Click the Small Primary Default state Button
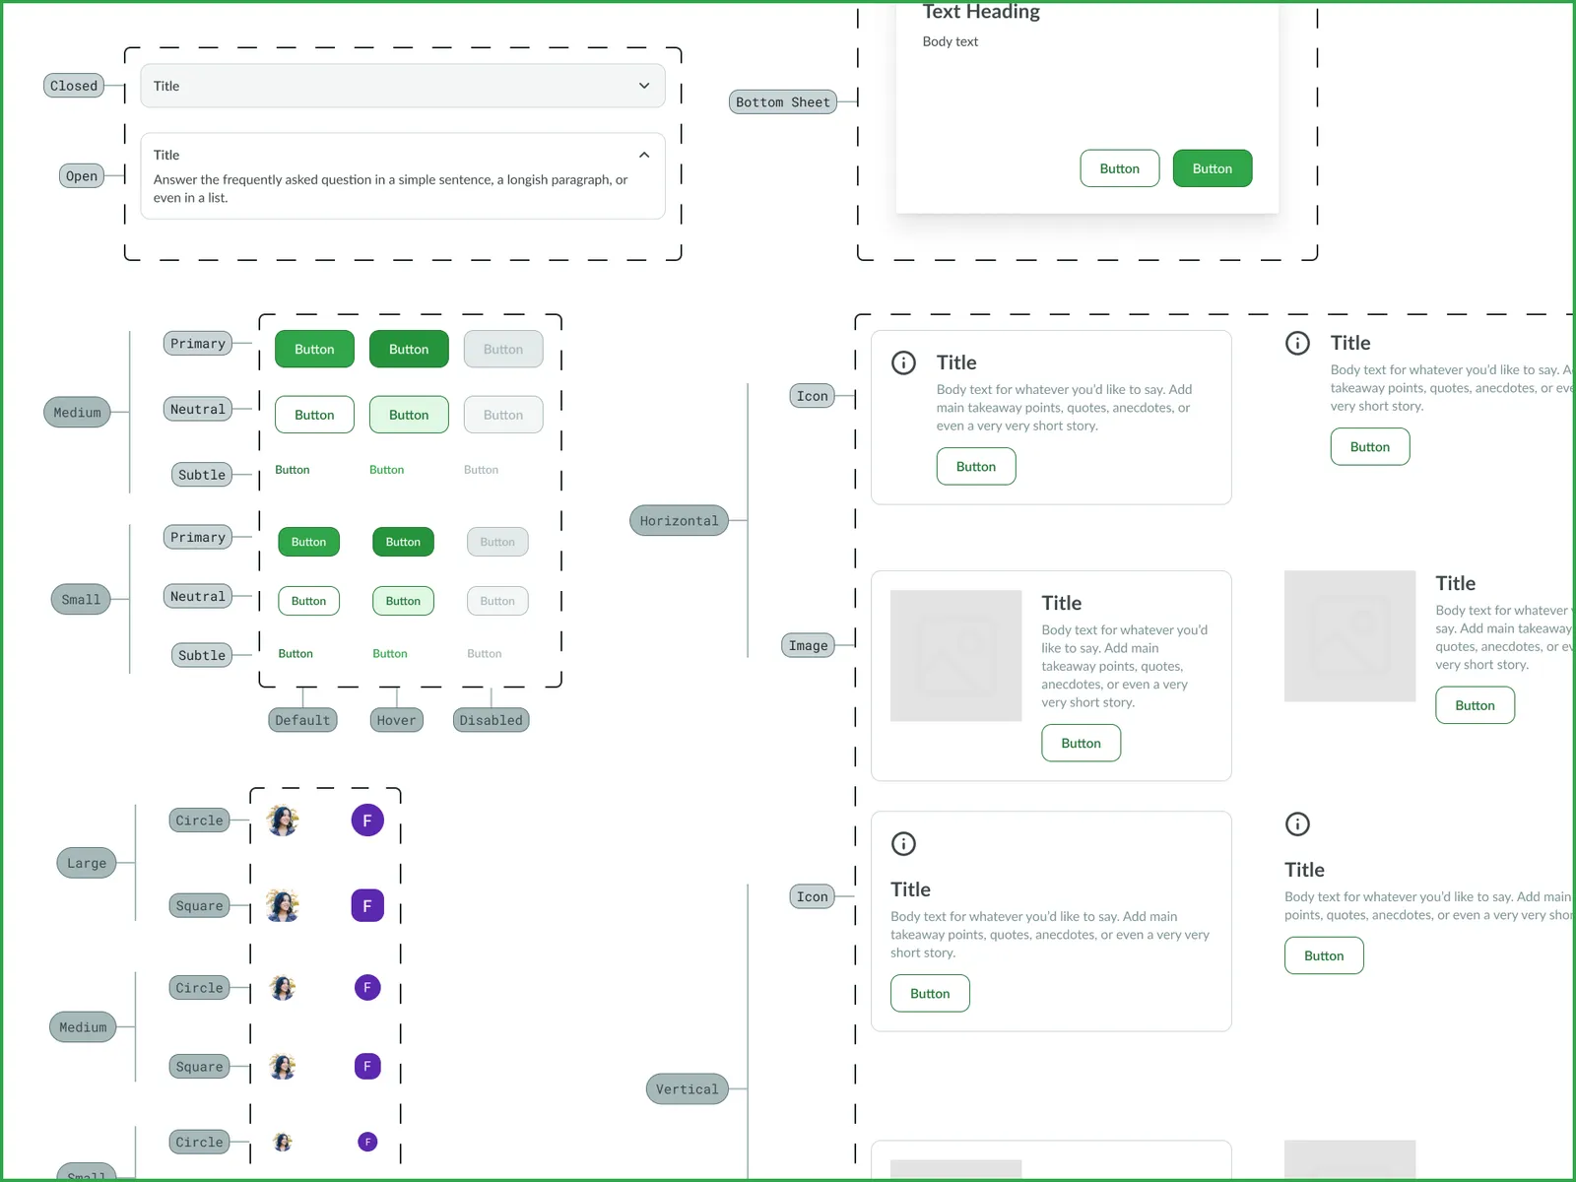 308,542
